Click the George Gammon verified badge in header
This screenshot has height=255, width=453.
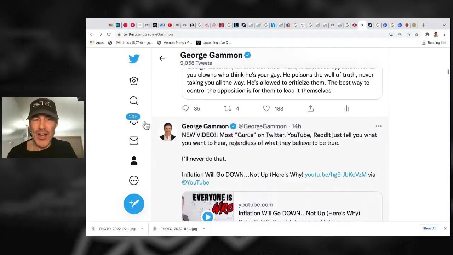pos(248,55)
